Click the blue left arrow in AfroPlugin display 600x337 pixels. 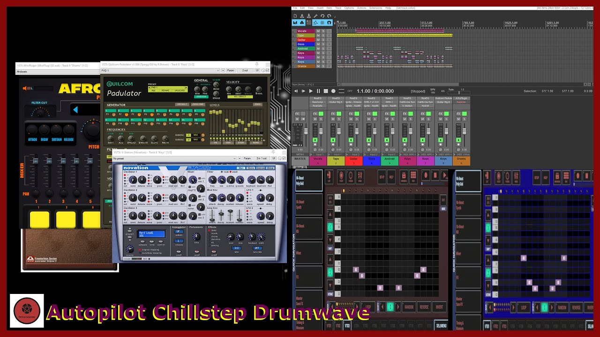point(75,110)
